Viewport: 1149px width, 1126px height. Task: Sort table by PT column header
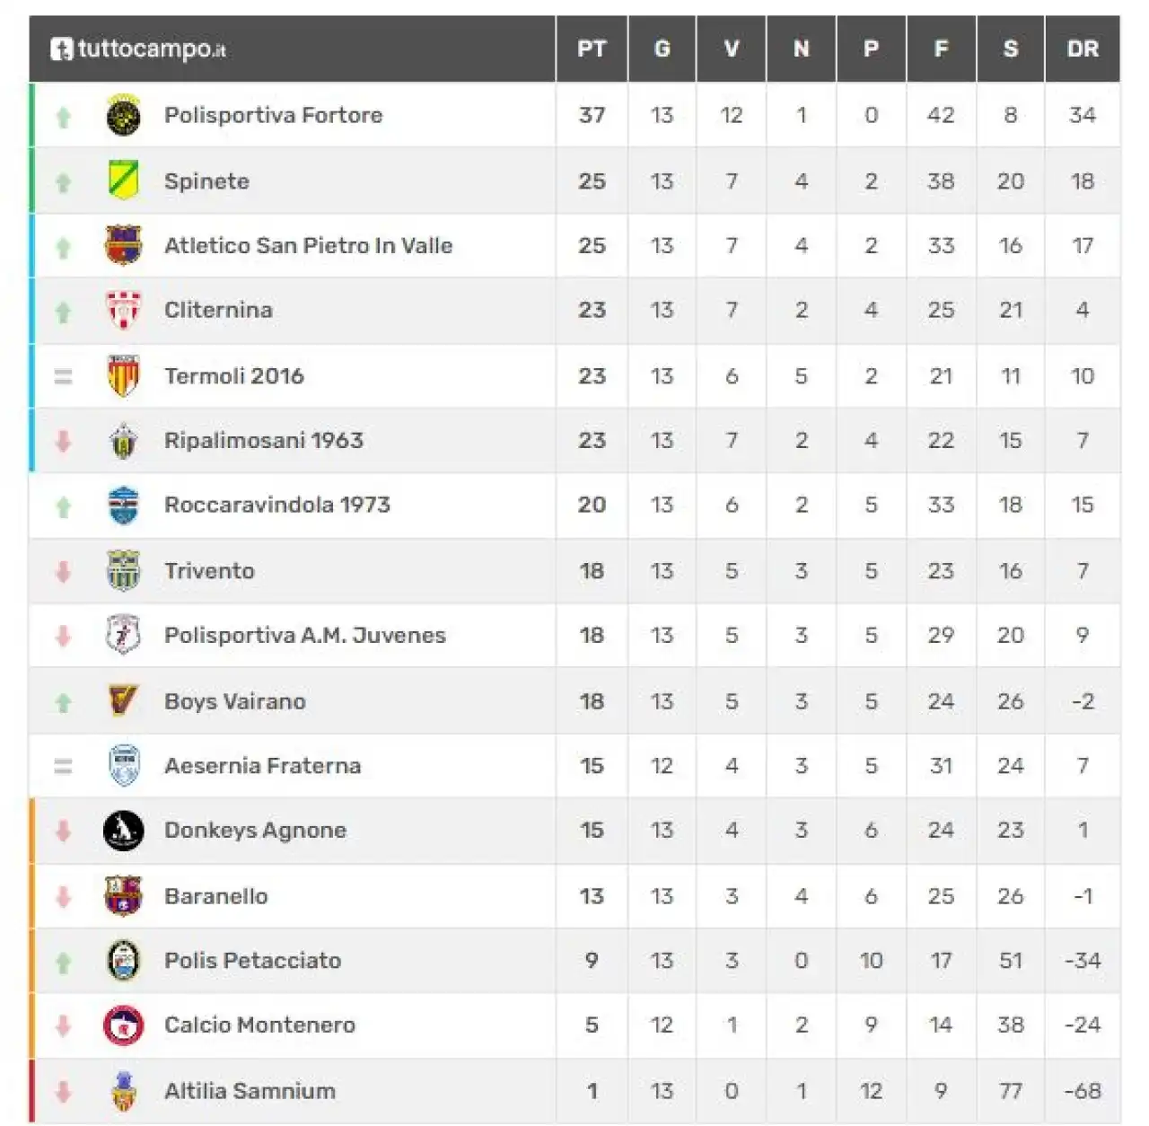click(x=592, y=48)
